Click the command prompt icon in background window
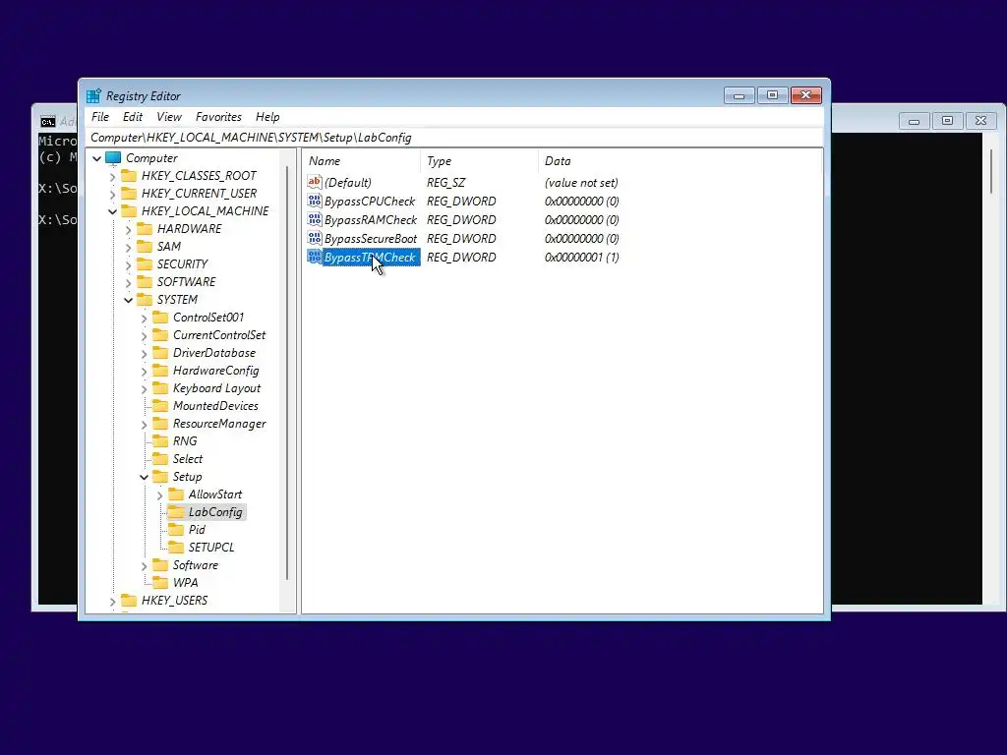The height and width of the screenshot is (755, 1007). click(47, 121)
